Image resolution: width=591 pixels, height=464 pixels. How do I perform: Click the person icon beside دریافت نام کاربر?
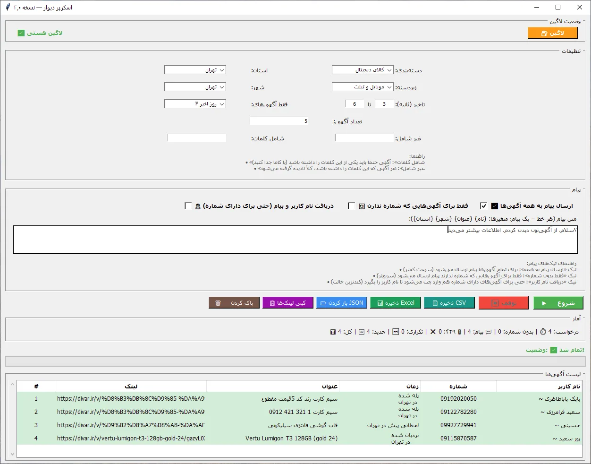(198, 206)
